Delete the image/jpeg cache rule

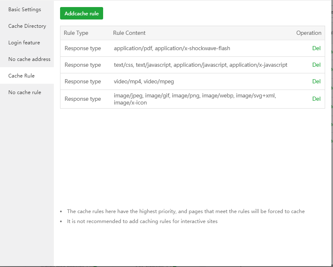click(316, 99)
